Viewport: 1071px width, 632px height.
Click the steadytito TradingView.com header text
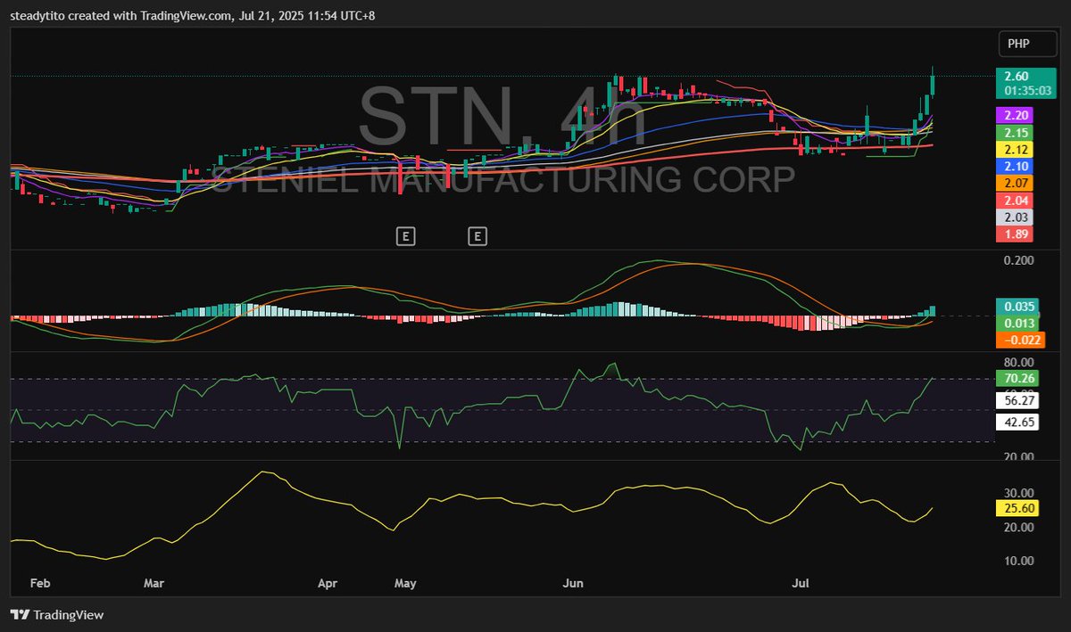(193, 15)
